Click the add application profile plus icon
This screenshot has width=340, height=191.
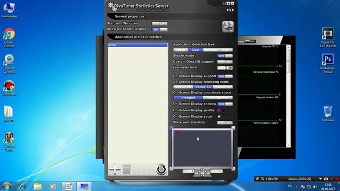[x=115, y=169]
